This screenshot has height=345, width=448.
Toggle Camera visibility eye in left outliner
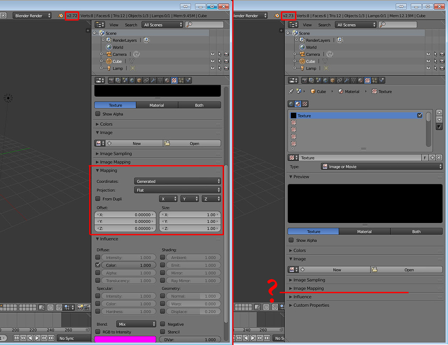click(213, 54)
